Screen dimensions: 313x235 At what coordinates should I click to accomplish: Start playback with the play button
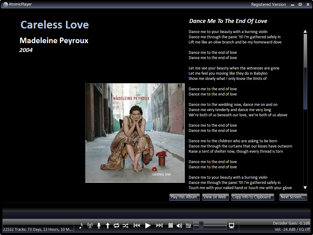148,226
